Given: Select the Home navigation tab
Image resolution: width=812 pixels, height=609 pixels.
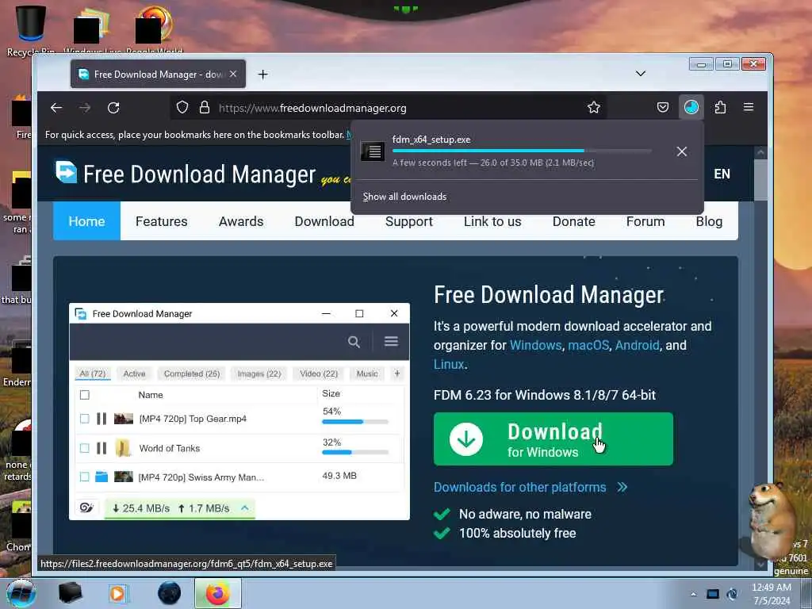Looking at the screenshot, I should coord(86,221).
